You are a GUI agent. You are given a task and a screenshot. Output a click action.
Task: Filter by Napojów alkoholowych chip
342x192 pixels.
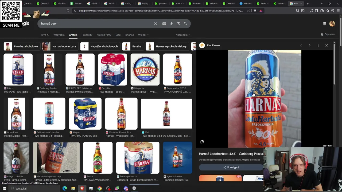click(100, 46)
